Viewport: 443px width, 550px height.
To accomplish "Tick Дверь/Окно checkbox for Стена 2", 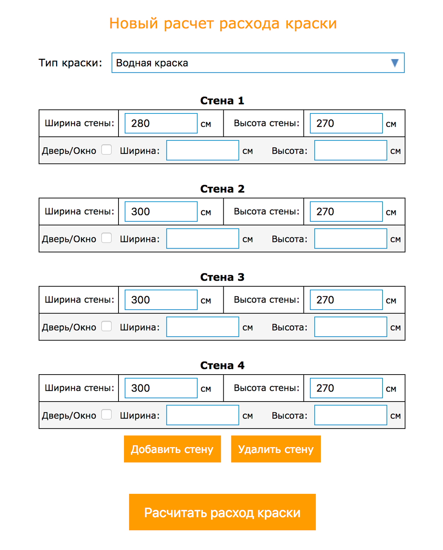I will [107, 238].
